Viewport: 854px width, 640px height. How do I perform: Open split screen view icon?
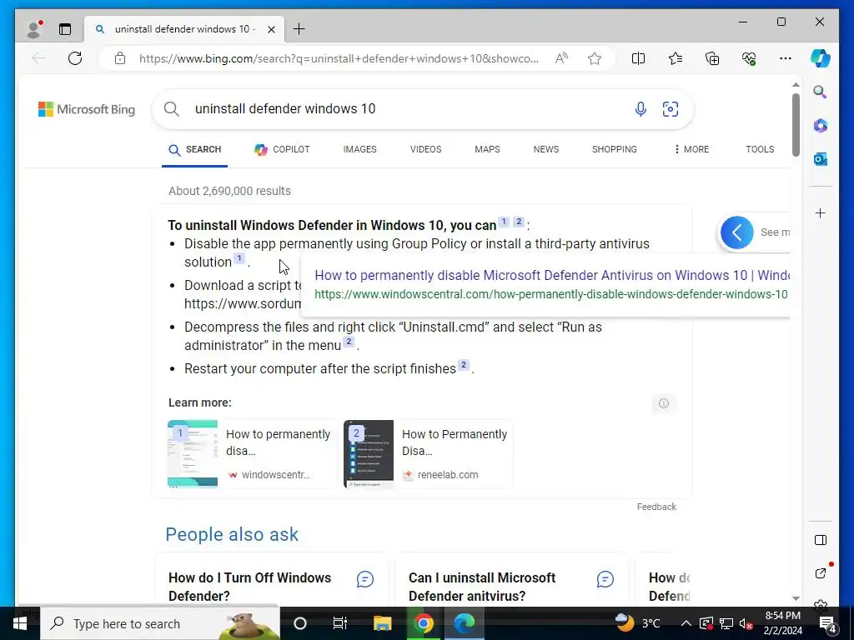coord(638,58)
